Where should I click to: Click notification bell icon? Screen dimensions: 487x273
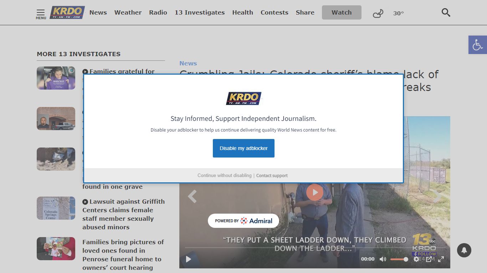[464, 251]
